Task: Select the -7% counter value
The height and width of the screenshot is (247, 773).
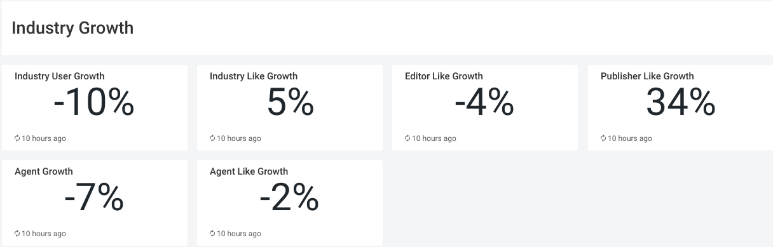Action: coord(94,198)
